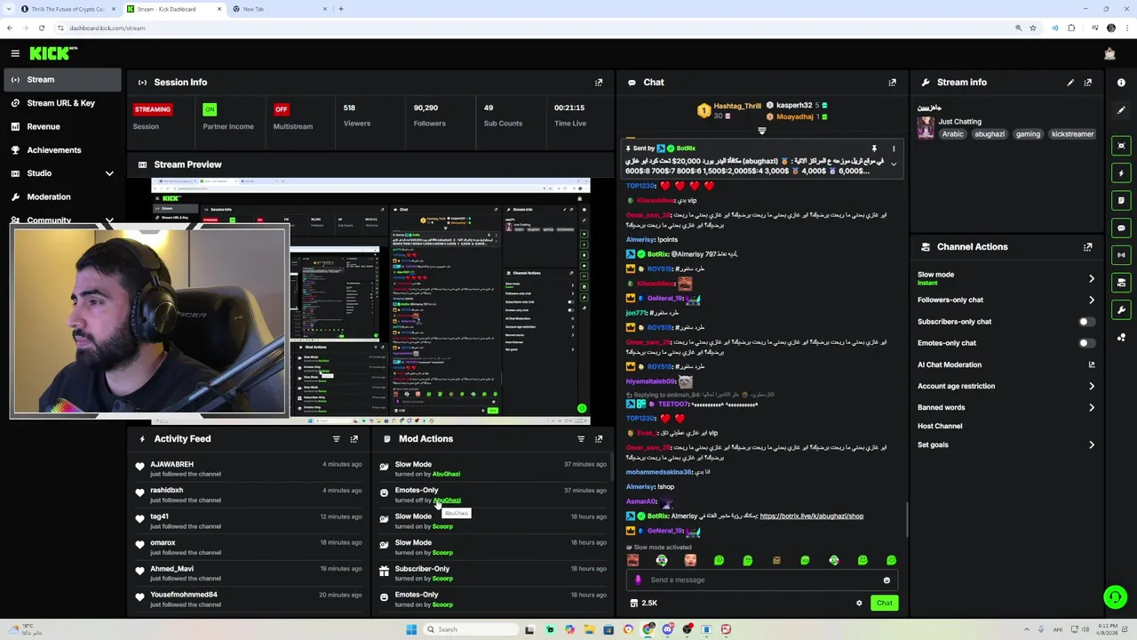
Task: Toggle the note widget in right sidebar
Action: (1121, 201)
